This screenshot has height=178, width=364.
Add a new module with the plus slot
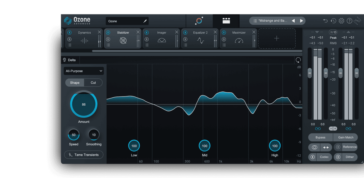click(x=277, y=38)
